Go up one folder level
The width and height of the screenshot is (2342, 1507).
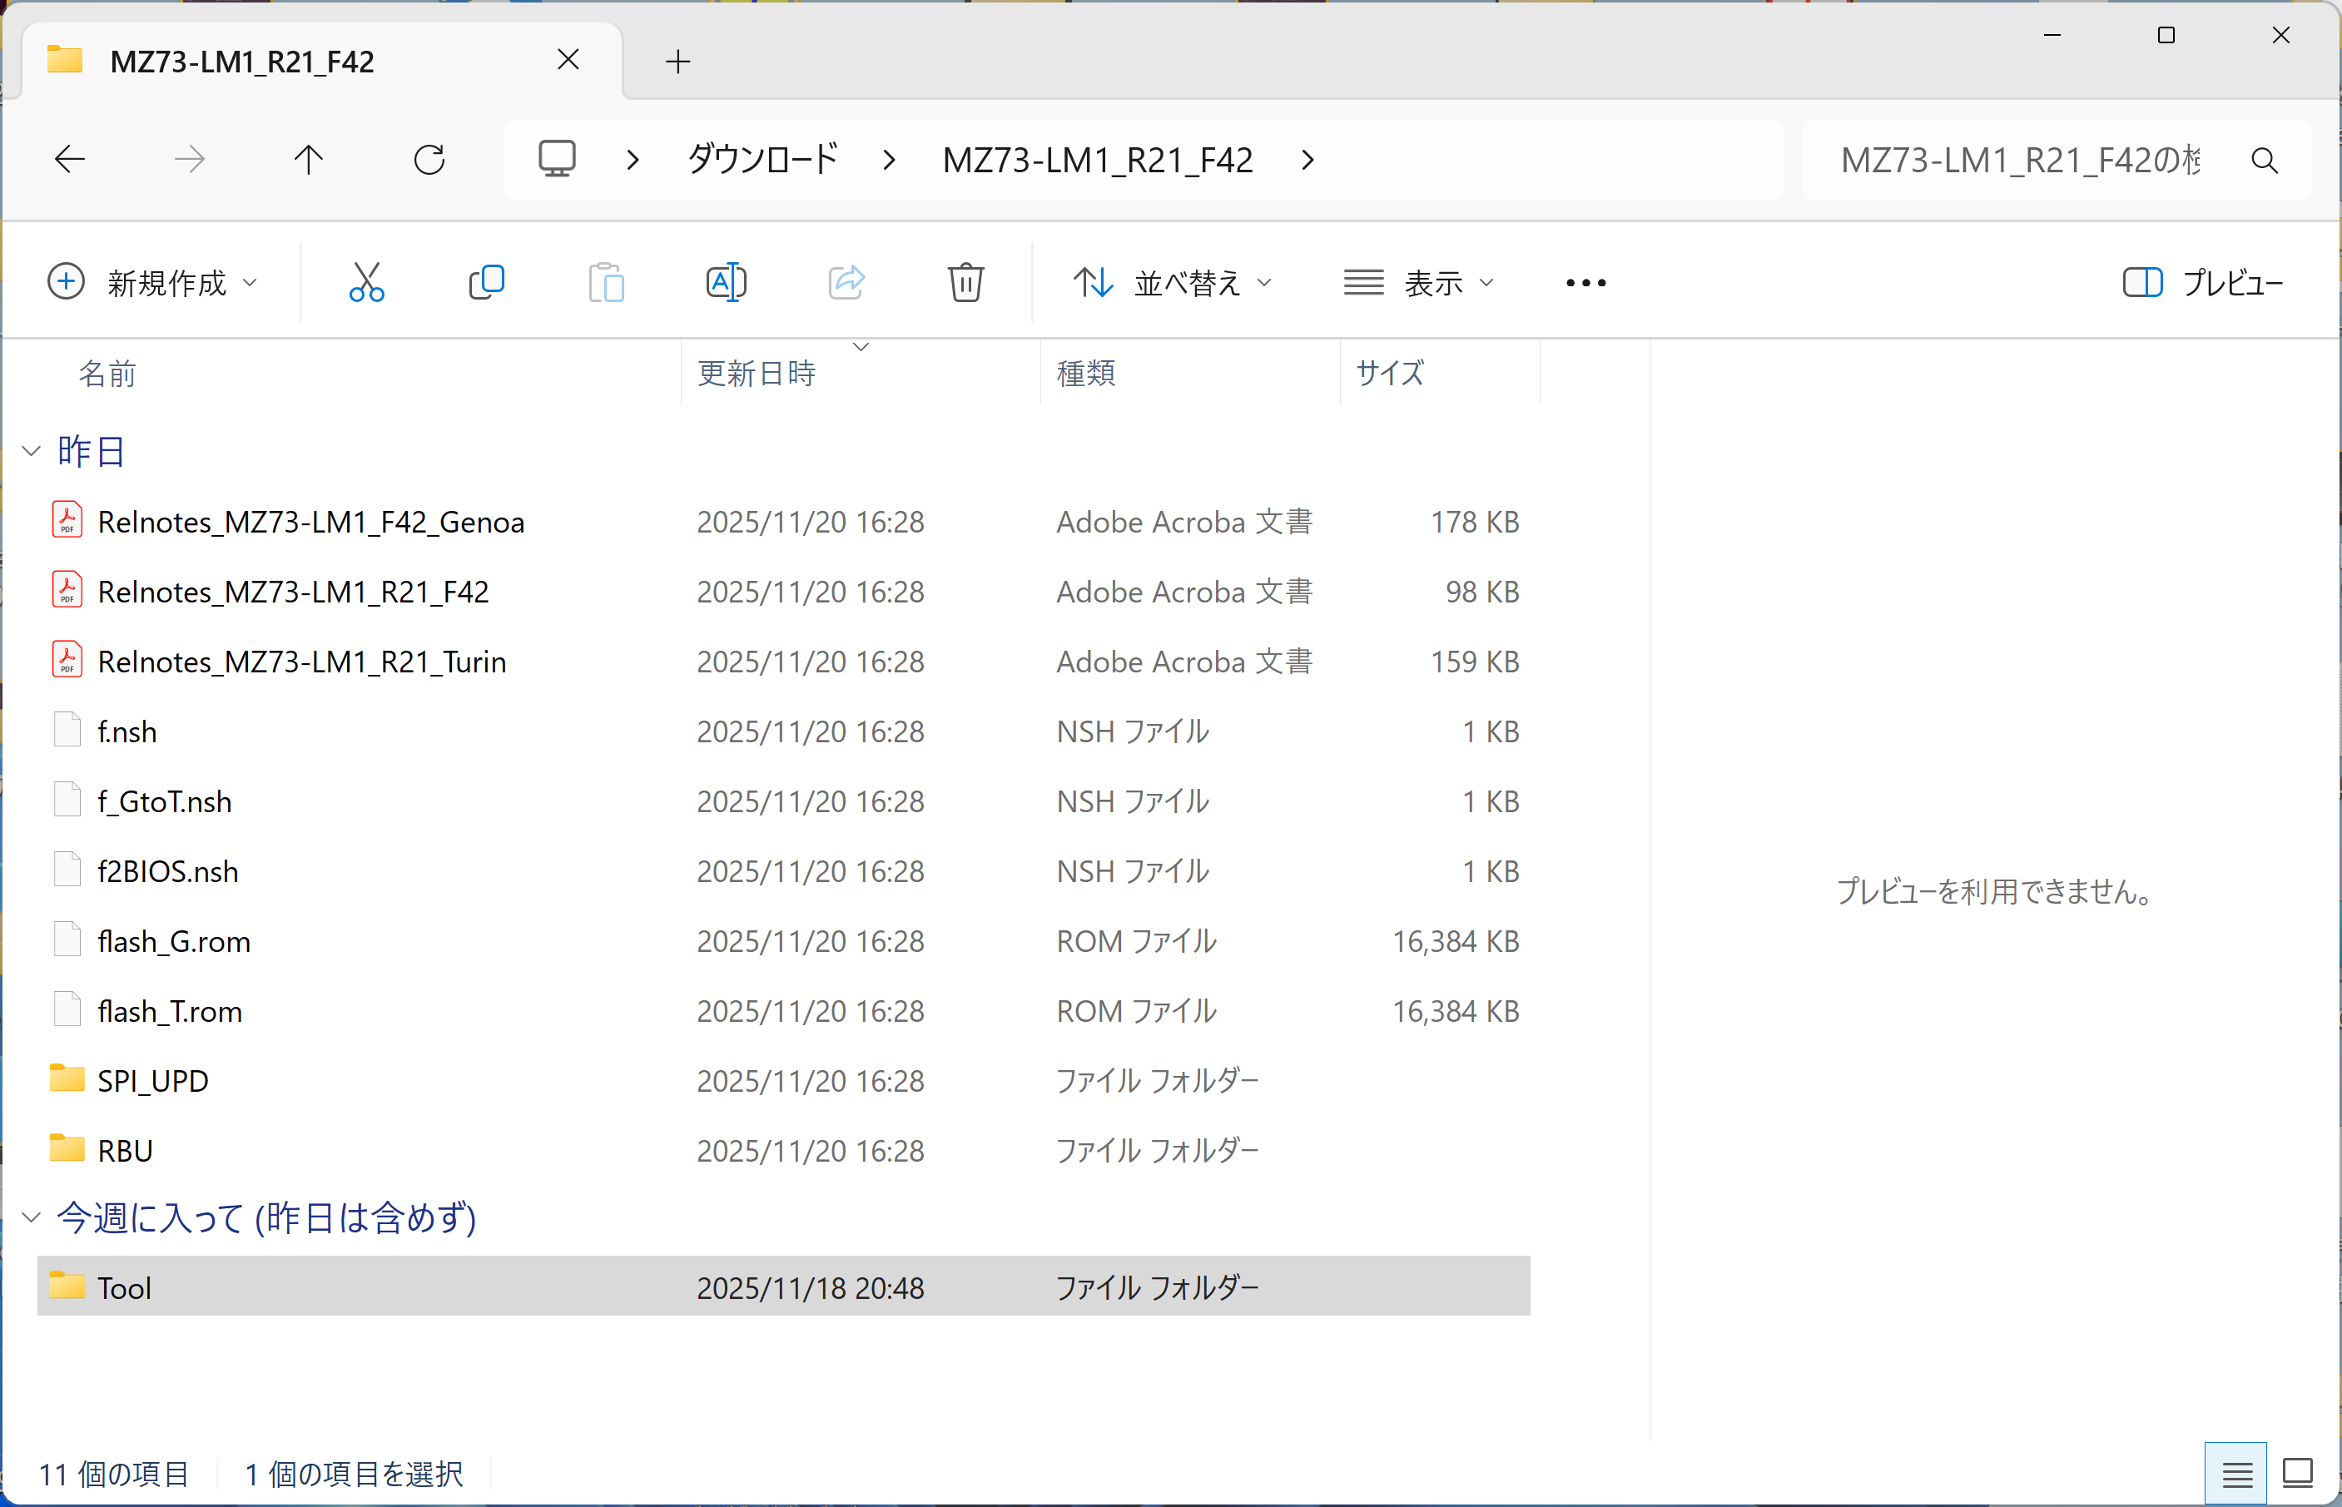click(308, 160)
